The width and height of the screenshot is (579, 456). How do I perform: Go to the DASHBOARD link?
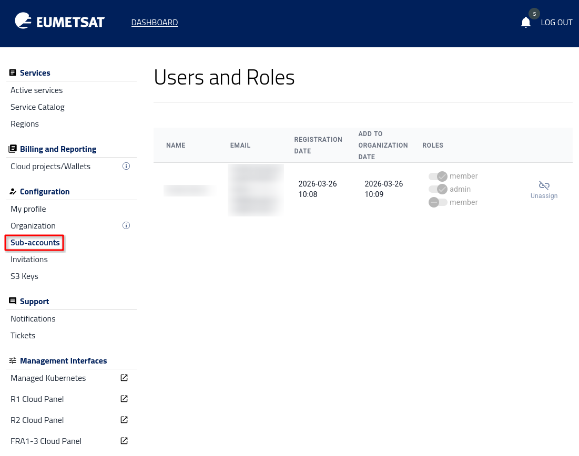click(155, 23)
